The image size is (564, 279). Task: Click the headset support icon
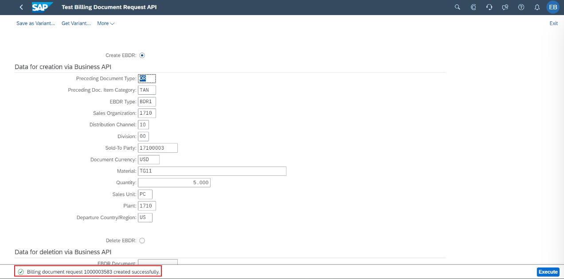click(490, 8)
